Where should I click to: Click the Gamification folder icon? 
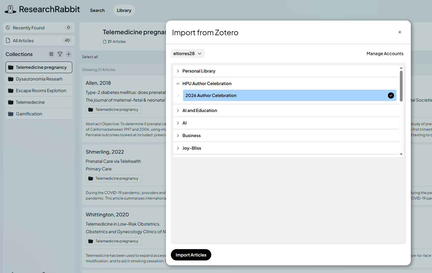click(x=11, y=114)
